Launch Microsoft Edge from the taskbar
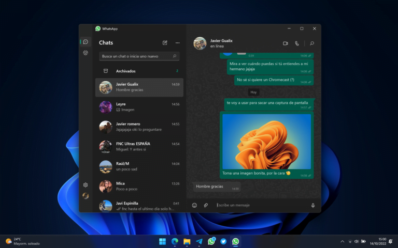Viewport: 398px width, 248px height. 175,241
